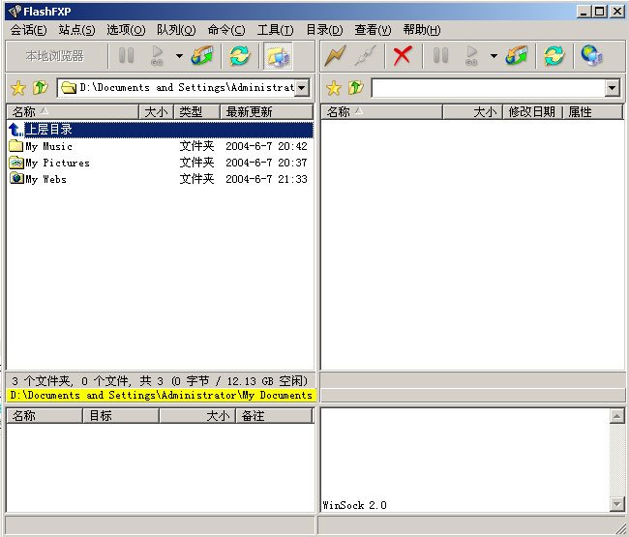The width and height of the screenshot is (629, 537).
Task: Minimize the FlashFXP window
Action: (x=584, y=12)
